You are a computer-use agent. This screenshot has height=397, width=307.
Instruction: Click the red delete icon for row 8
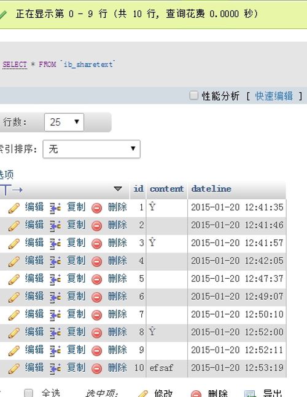(96, 333)
